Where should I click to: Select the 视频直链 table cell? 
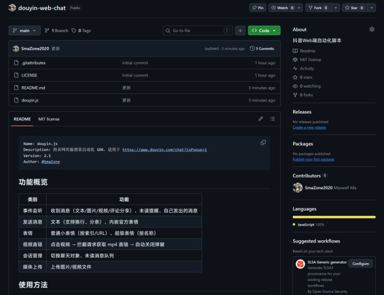(33, 244)
